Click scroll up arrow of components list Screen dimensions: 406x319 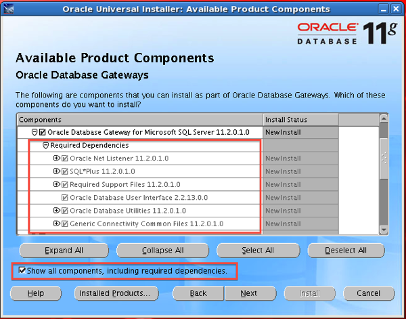click(384, 119)
